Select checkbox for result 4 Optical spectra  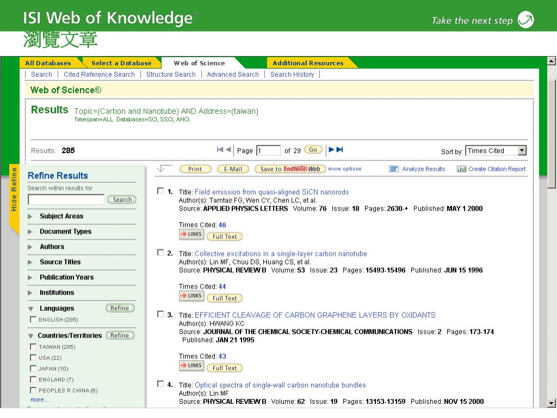click(x=160, y=384)
